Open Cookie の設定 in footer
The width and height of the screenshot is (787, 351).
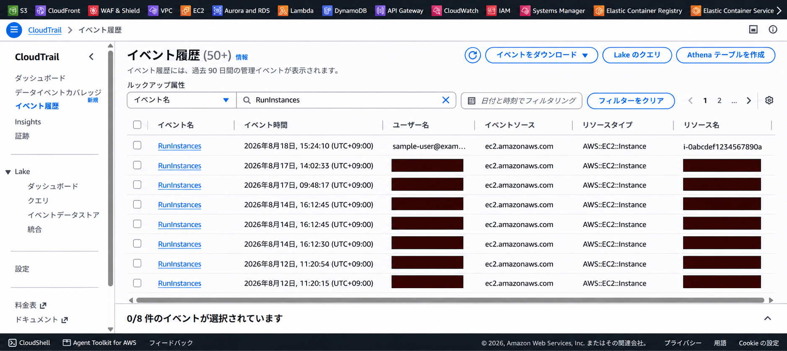(759, 343)
